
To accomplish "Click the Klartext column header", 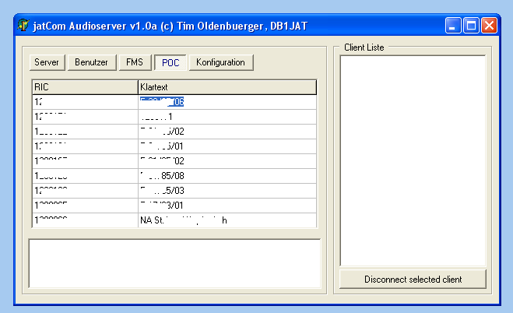I will pyautogui.click(x=227, y=86).
